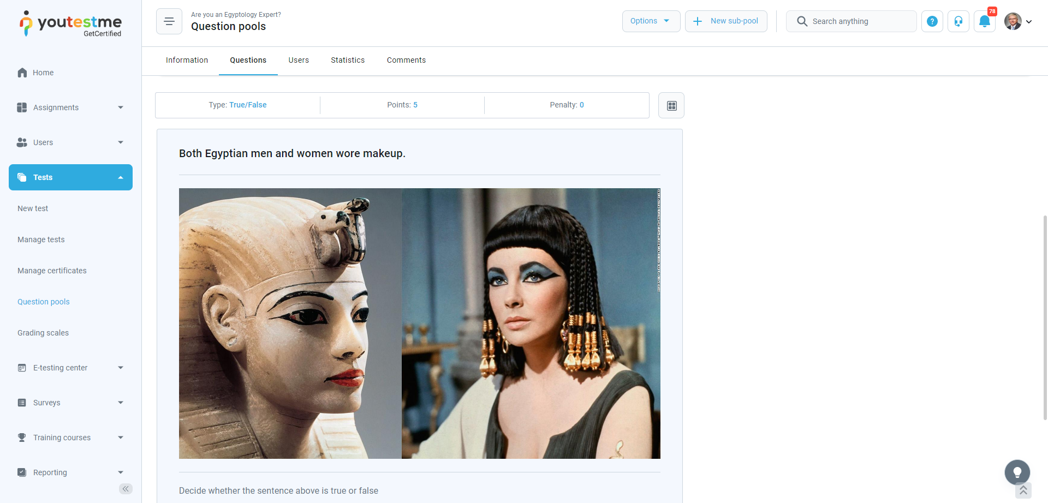Switch to the Information tab
The image size is (1048, 503).
[187, 60]
